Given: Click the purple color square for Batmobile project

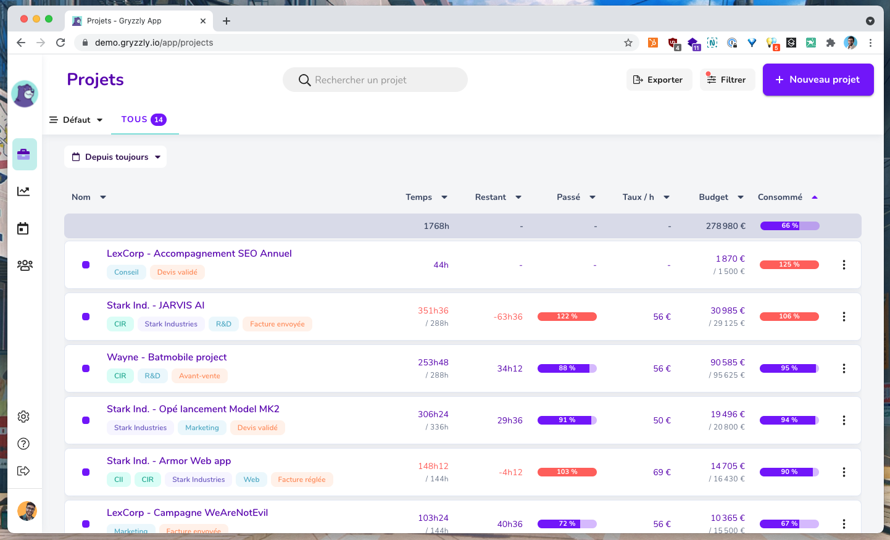Looking at the screenshot, I should [x=86, y=368].
